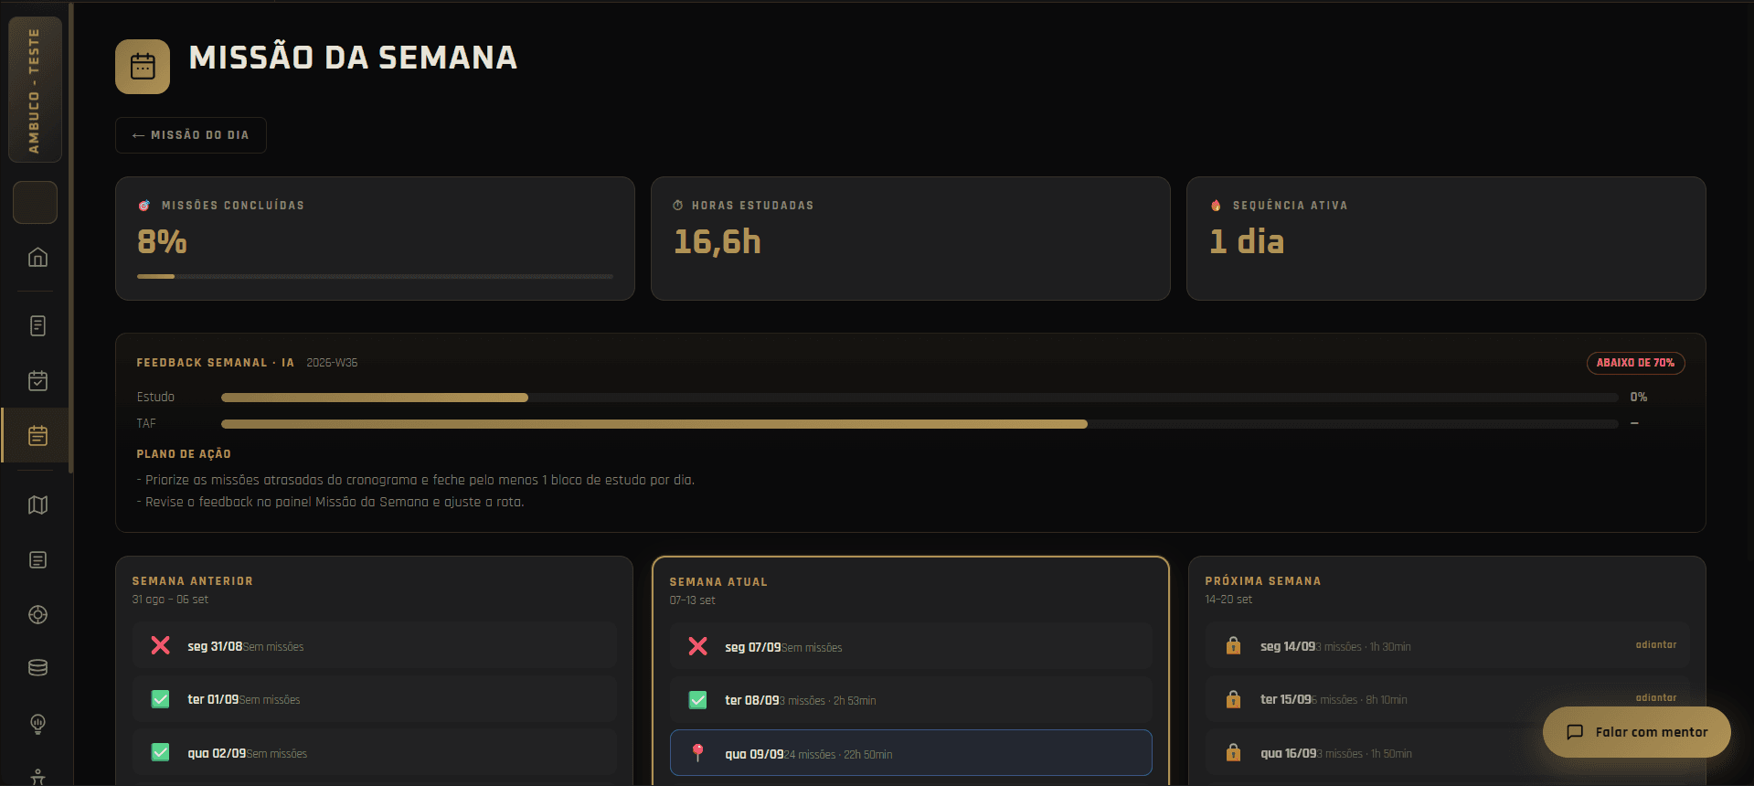Viewport: 1754px width, 786px height.
Task: Open the Horas Estudadas card
Action: pyautogui.click(x=910, y=239)
